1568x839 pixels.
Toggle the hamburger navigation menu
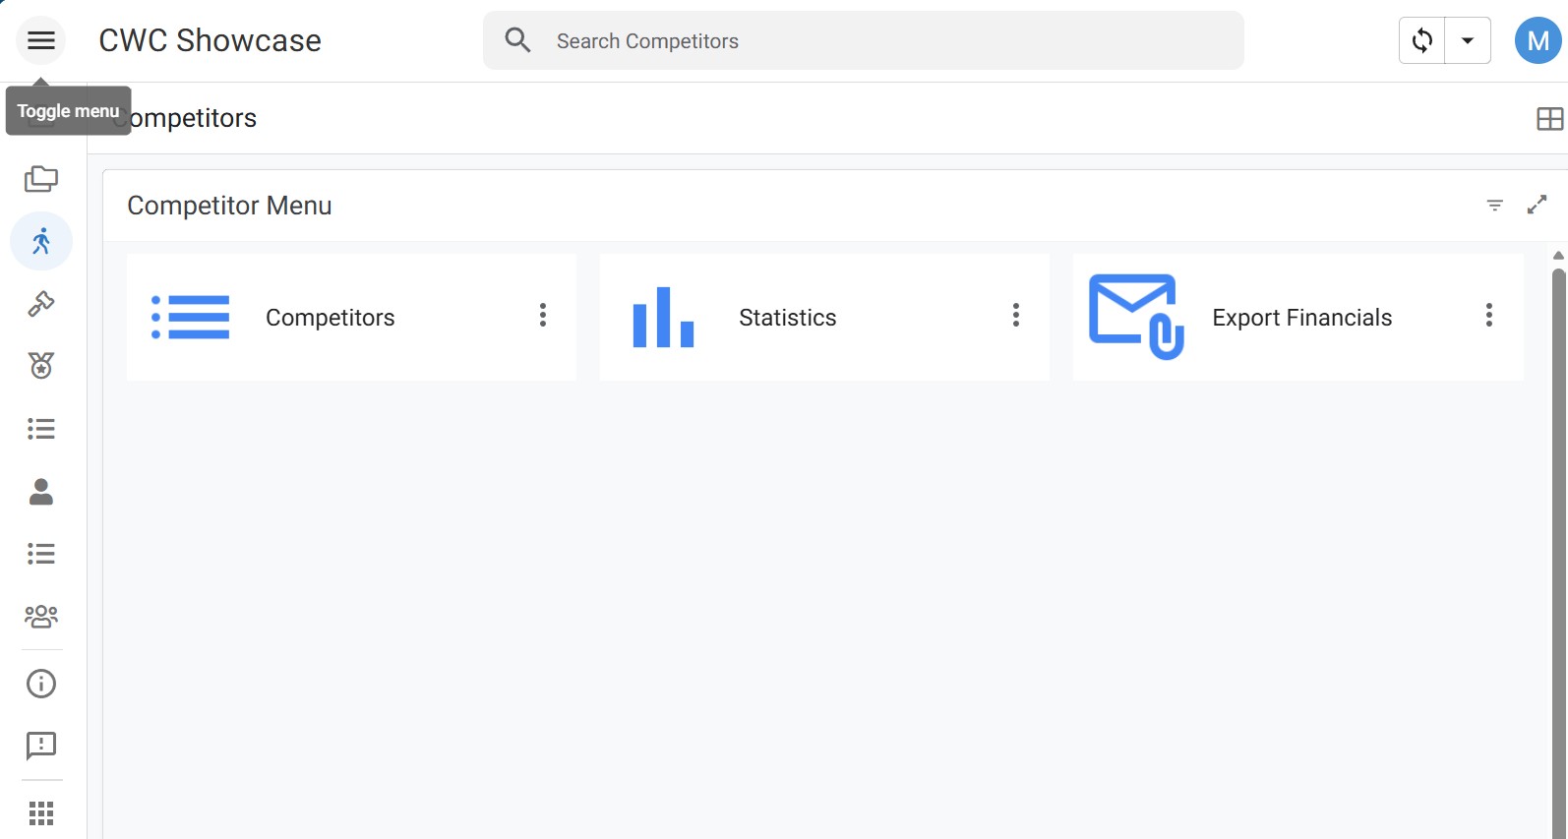(x=40, y=40)
